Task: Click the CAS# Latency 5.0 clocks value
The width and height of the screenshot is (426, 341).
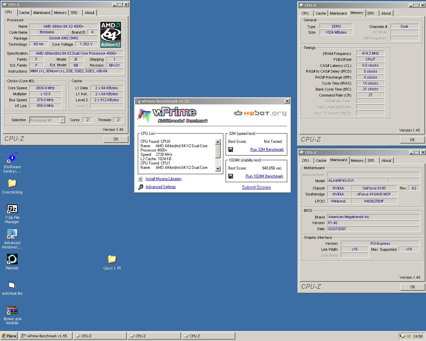Action: [370, 65]
